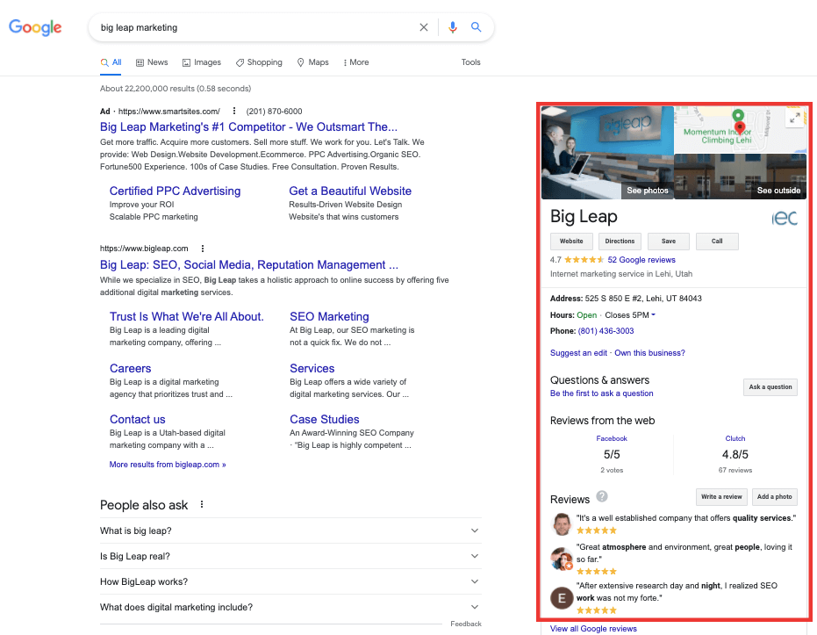
Task: Click Write a review button
Action: (721, 497)
